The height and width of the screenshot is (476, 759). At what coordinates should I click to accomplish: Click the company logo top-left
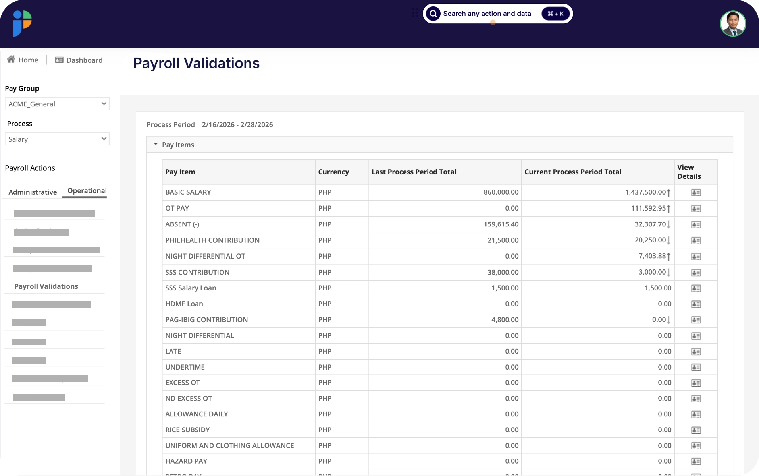pyautogui.click(x=22, y=23)
